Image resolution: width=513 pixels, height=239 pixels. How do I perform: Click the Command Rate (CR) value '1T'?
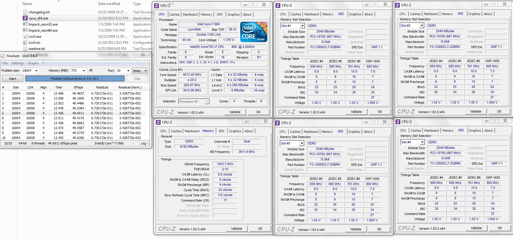[225, 200]
